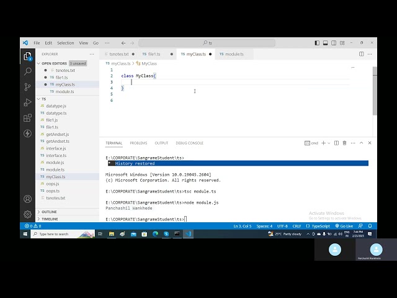This screenshot has width=397, height=298.
Task: Switch to the DEBUG CONSOLE panel tab
Action: coord(189,143)
